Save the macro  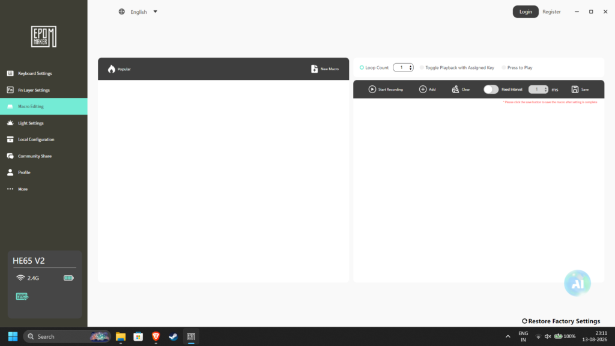(580, 90)
